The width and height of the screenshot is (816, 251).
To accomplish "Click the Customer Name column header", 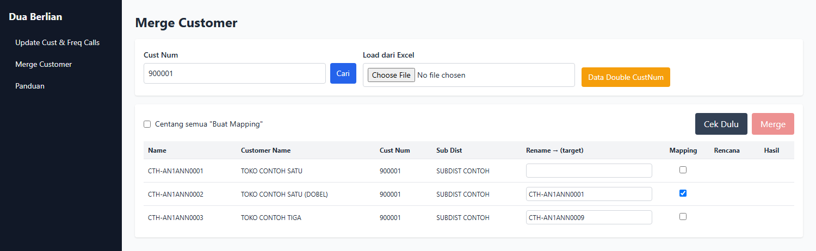I will point(265,150).
